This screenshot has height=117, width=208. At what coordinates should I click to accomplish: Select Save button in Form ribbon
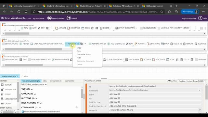click(x=23, y=59)
